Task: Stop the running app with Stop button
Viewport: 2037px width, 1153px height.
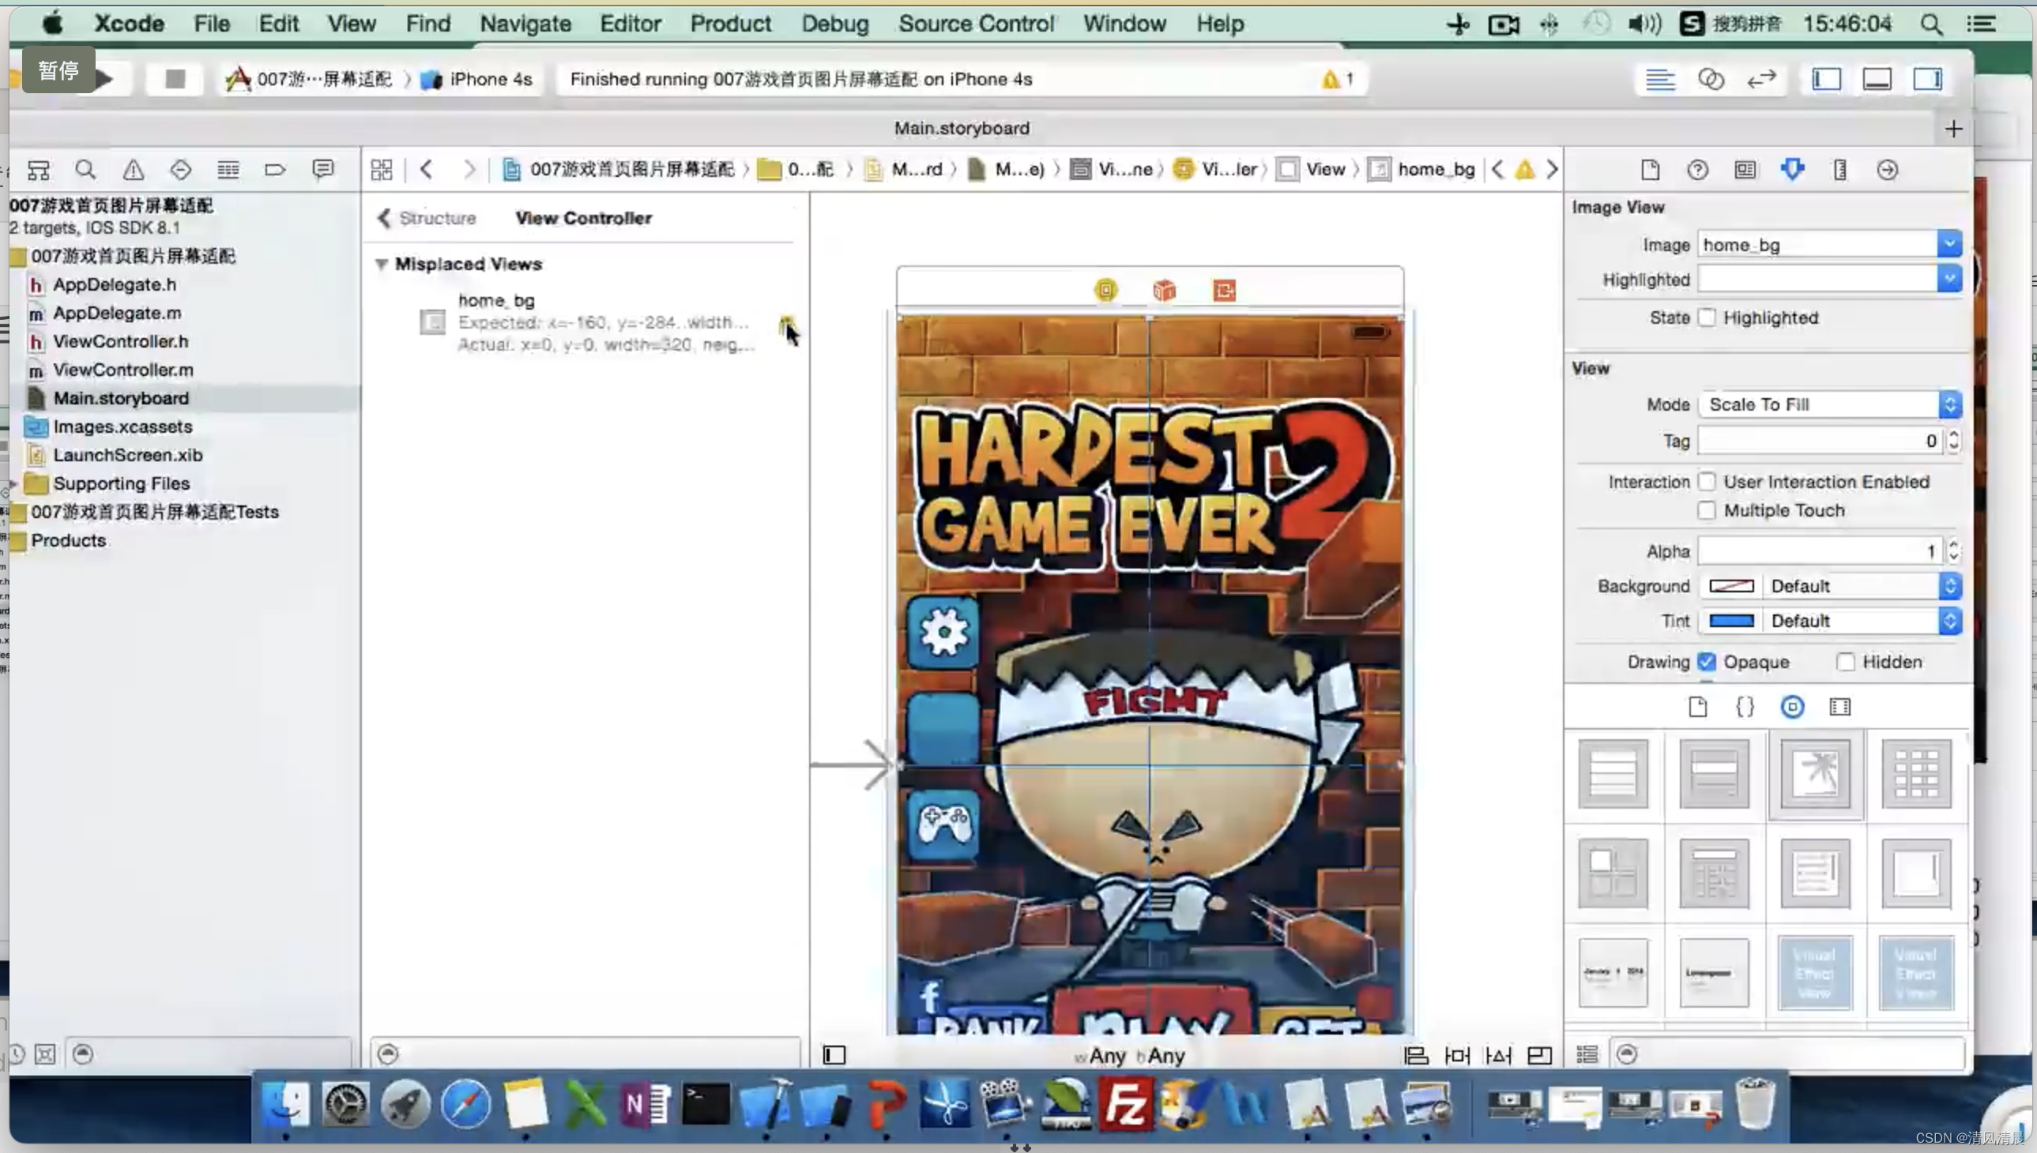Action: [x=175, y=79]
